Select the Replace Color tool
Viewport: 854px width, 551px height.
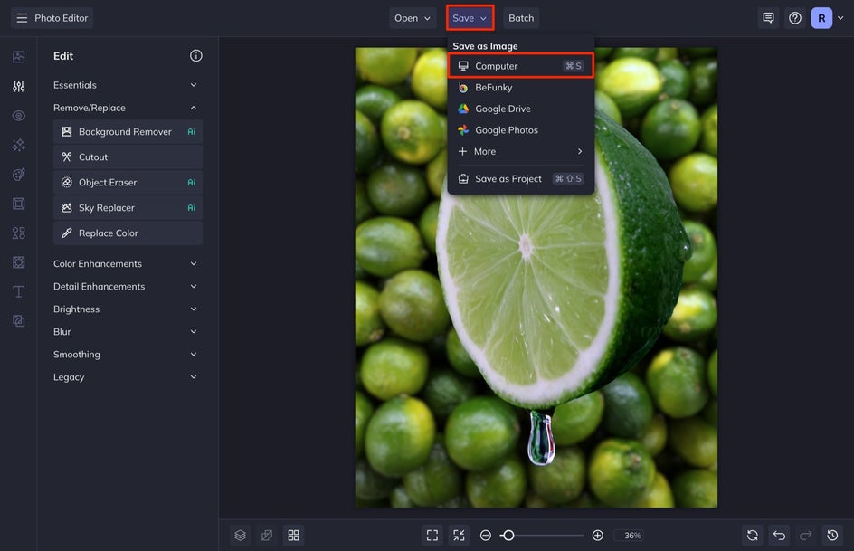128,233
